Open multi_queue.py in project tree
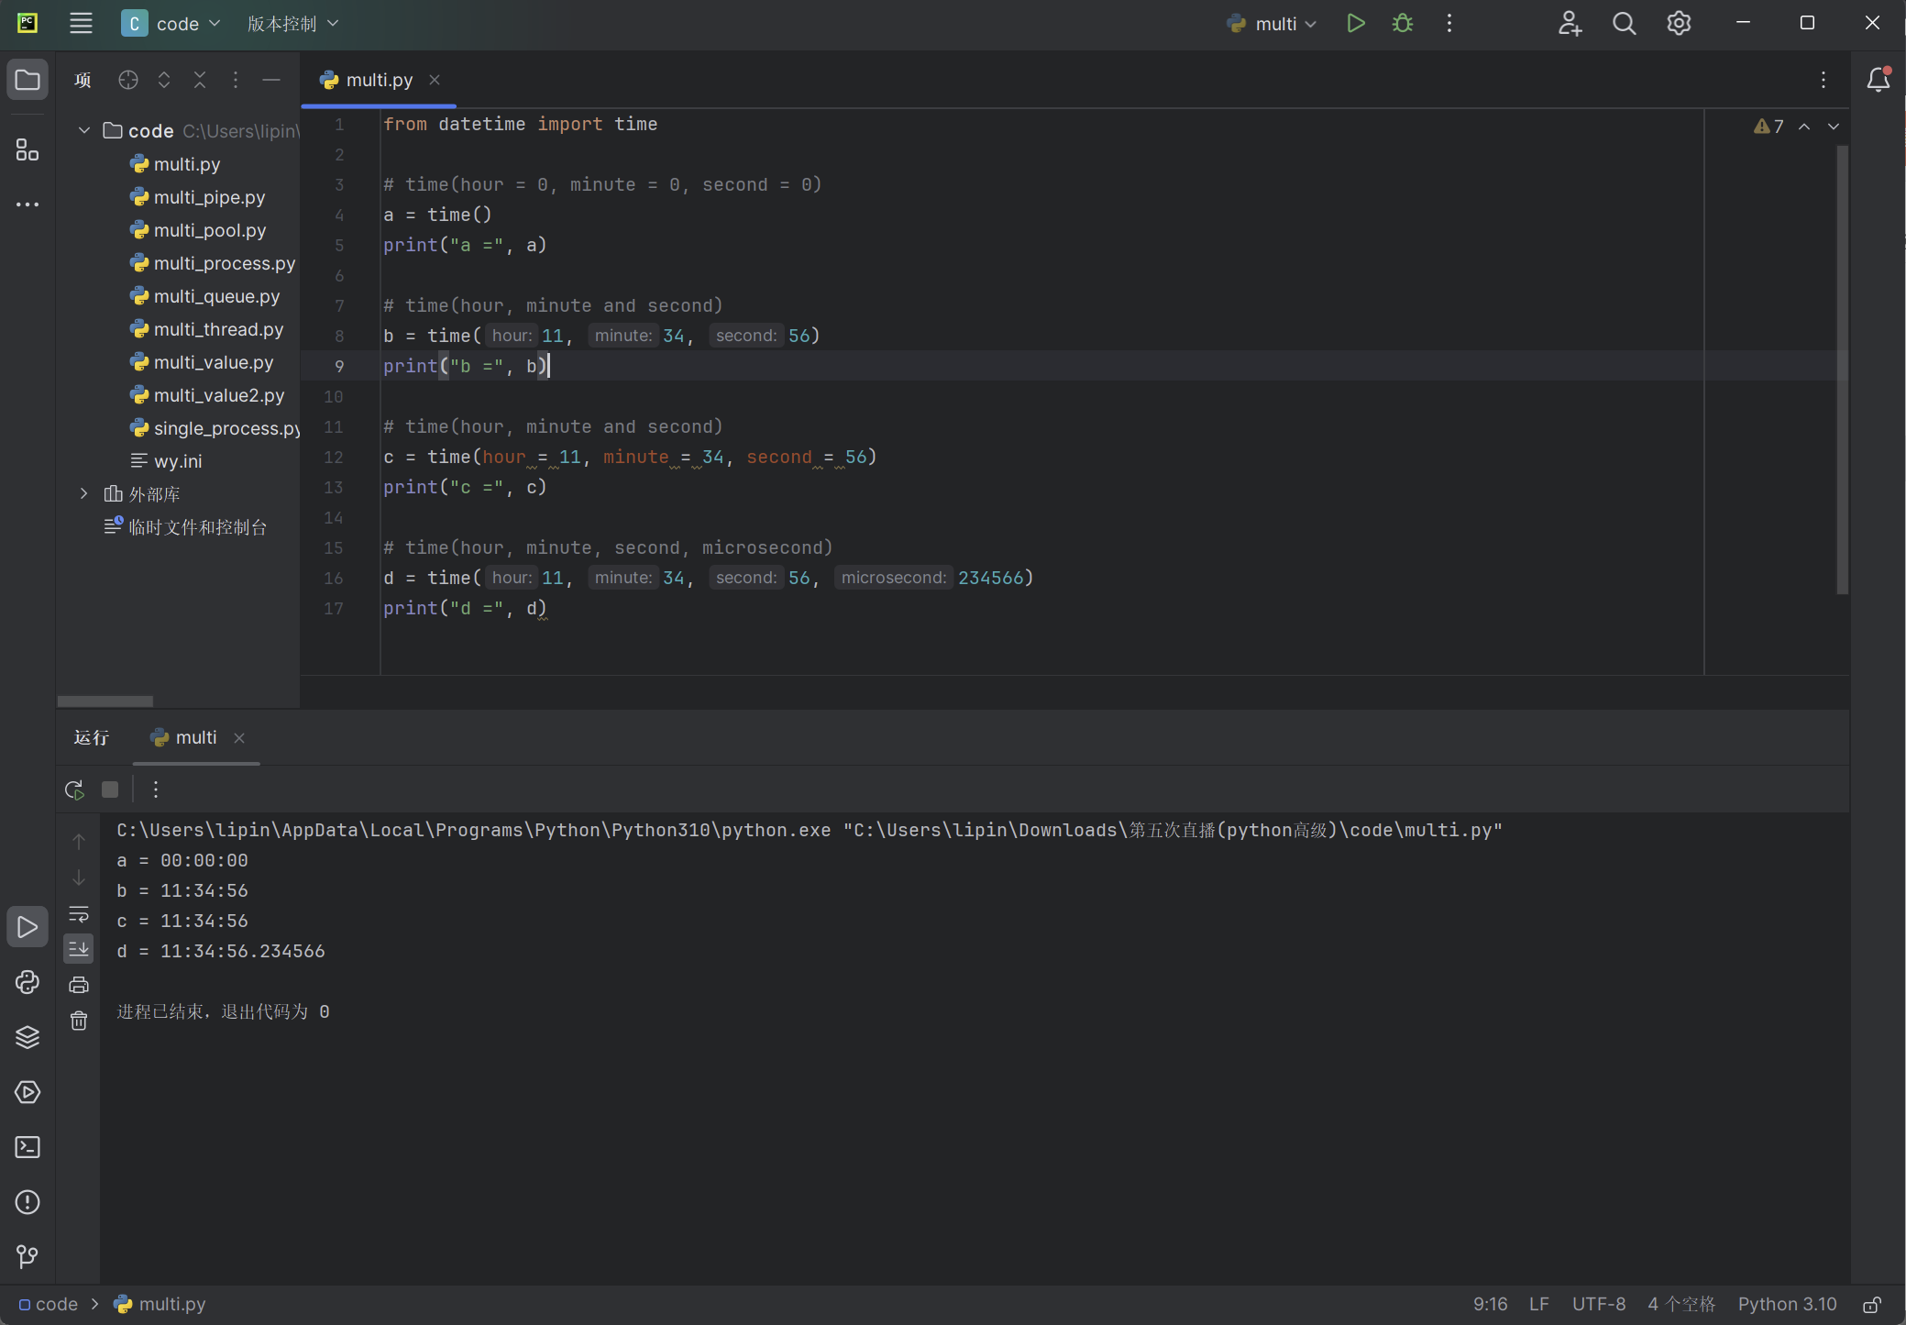This screenshot has width=1906, height=1325. 217,296
